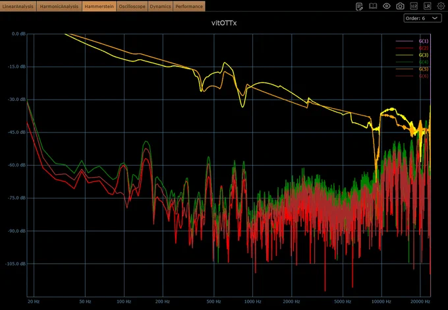Viewport: 448px width, 310px height.
Task: Toggle the G(3) legend entry
Action: tap(412, 55)
